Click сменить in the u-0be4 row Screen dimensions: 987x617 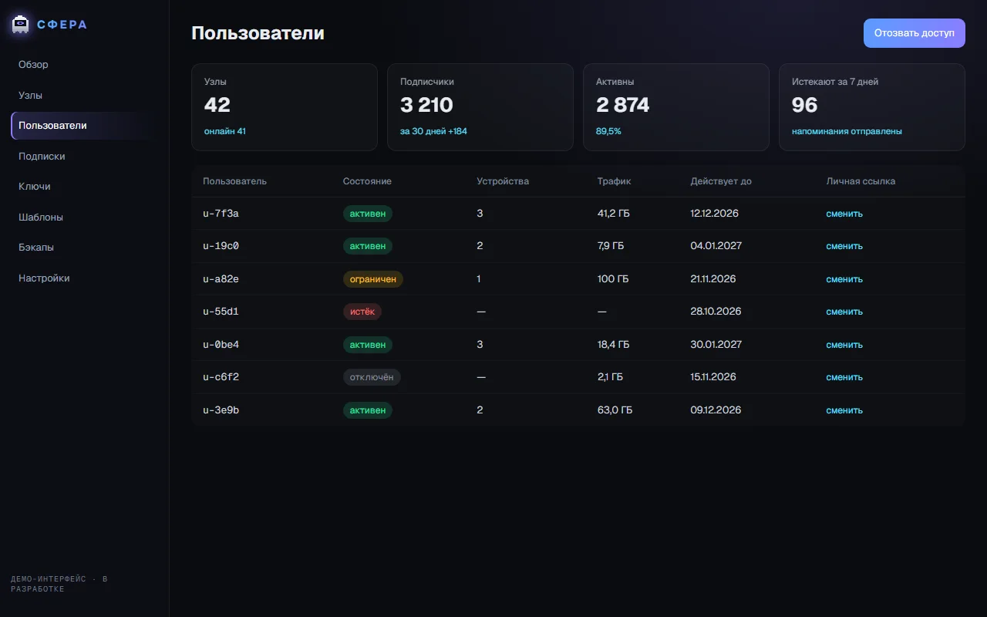coord(844,345)
